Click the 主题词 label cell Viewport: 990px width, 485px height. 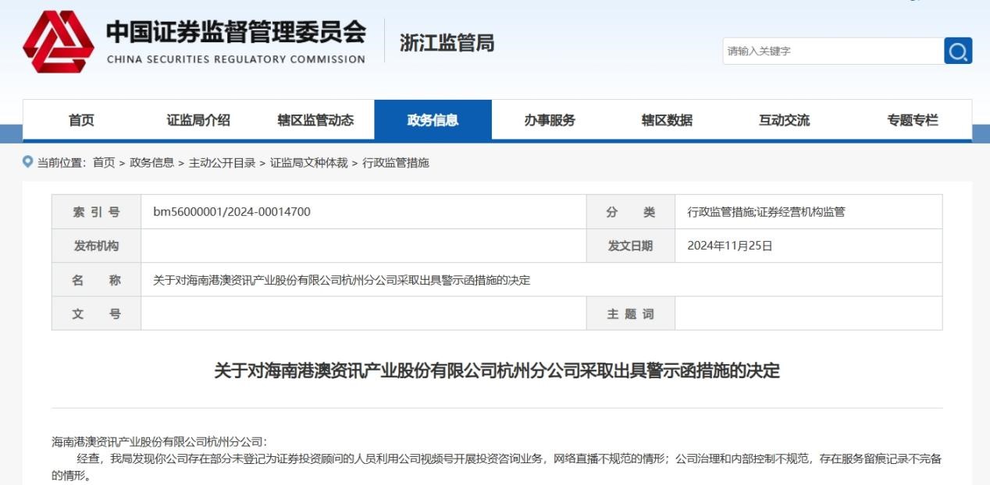[631, 313]
